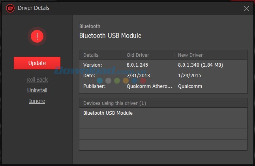Click the new driver date 1/29/2015
The height and width of the screenshot is (166, 255).
pyautogui.click(x=189, y=75)
